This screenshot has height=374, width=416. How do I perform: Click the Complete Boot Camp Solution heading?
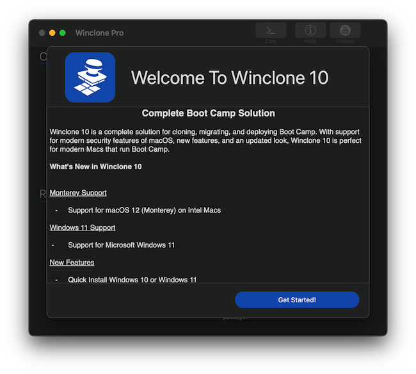point(208,113)
